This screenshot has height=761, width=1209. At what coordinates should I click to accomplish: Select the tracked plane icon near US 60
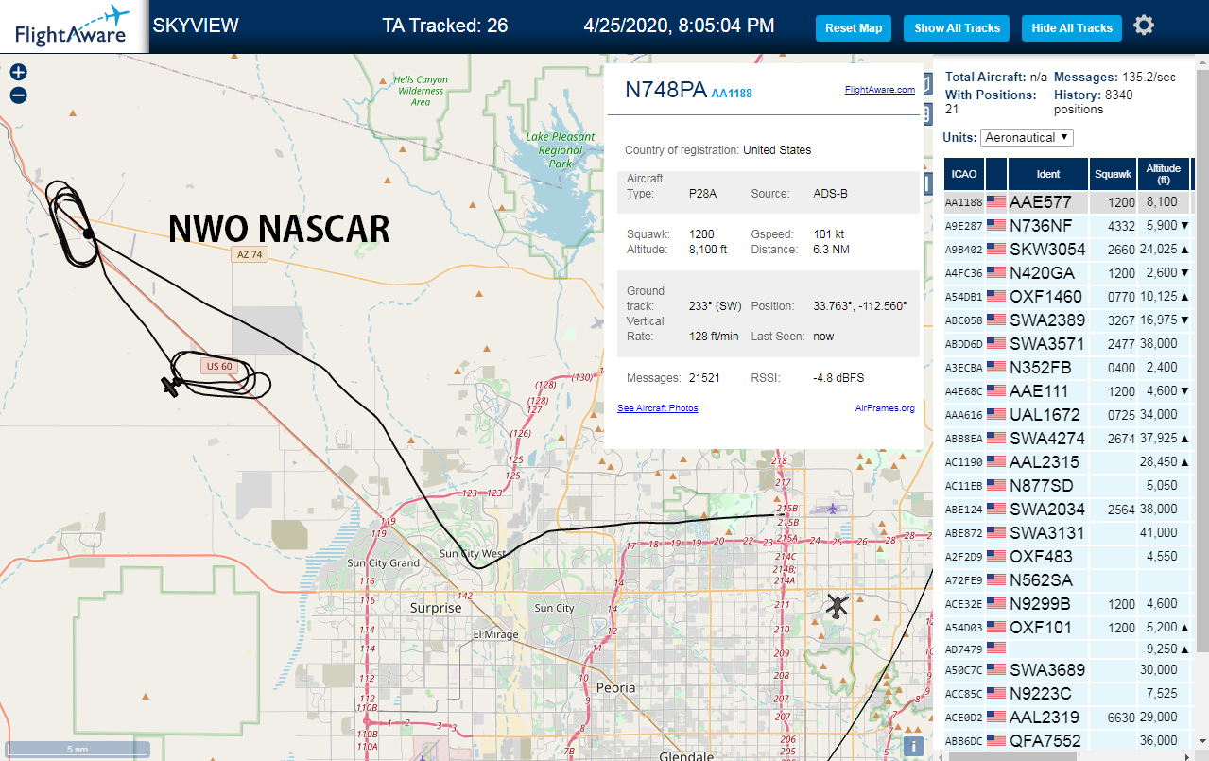pos(170,386)
